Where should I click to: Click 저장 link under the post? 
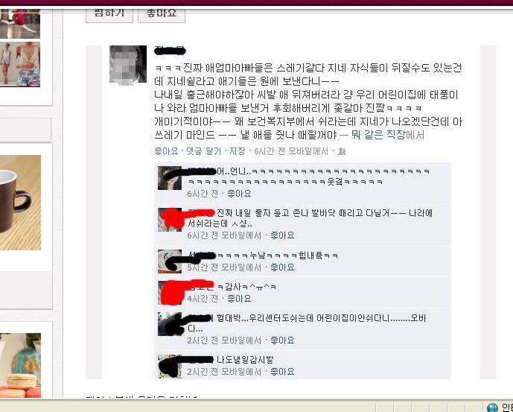coord(237,151)
